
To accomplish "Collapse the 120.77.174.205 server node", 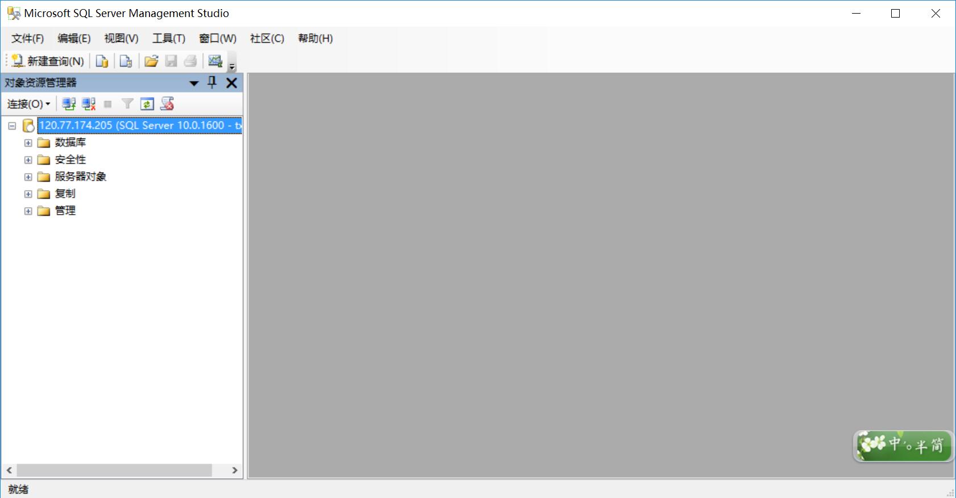I will point(12,125).
